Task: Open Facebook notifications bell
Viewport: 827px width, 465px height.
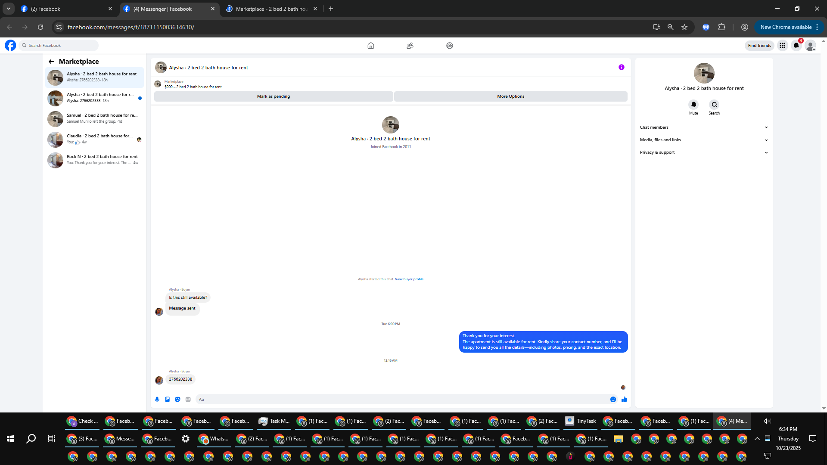Action: (796, 46)
